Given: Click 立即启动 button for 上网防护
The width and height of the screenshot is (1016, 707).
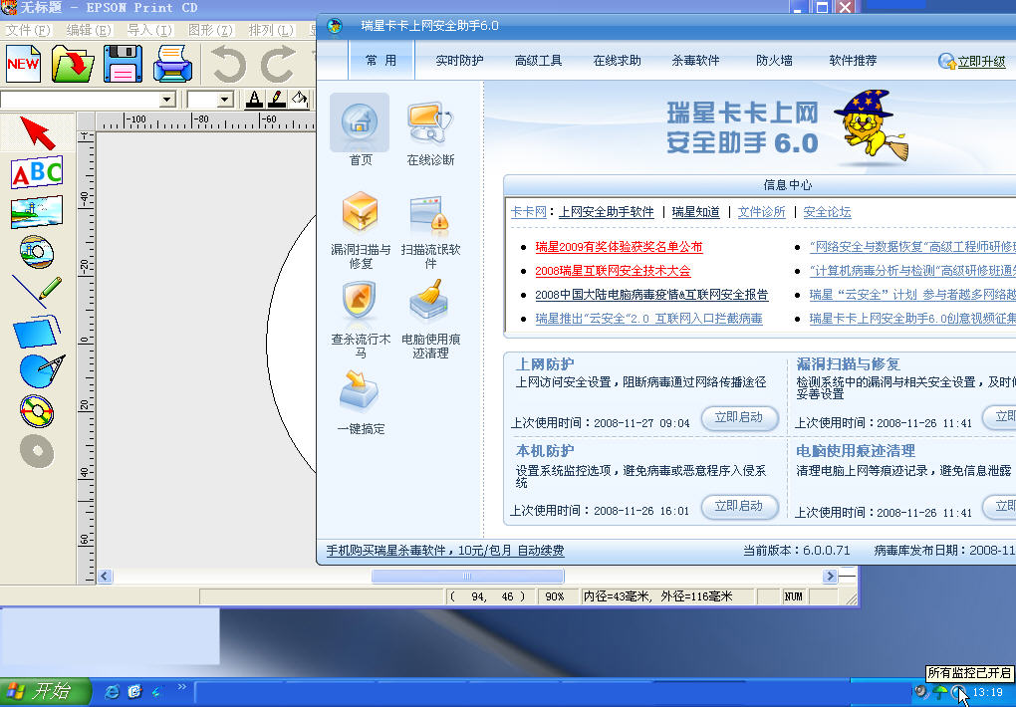Looking at the screenshot, I should coord(739,417).
